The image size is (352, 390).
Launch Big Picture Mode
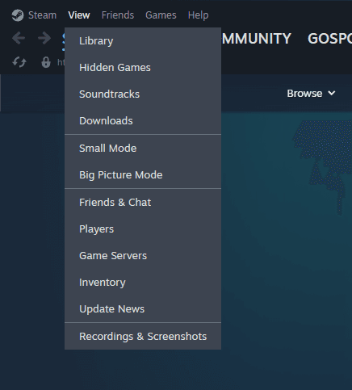[143, 175]
